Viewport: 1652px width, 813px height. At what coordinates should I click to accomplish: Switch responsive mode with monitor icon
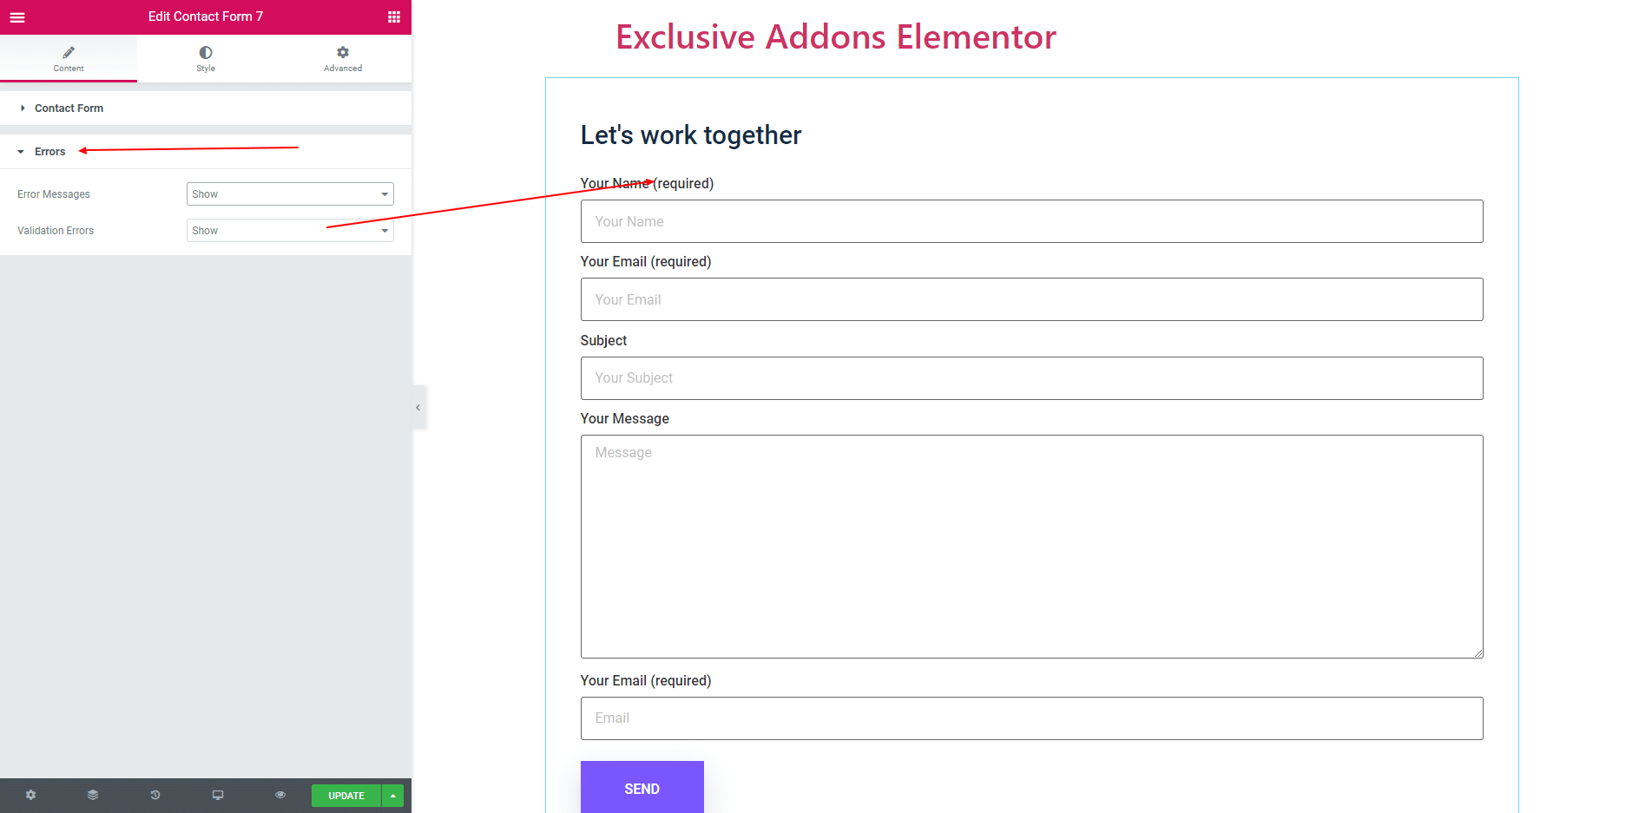tap(218, 795)
